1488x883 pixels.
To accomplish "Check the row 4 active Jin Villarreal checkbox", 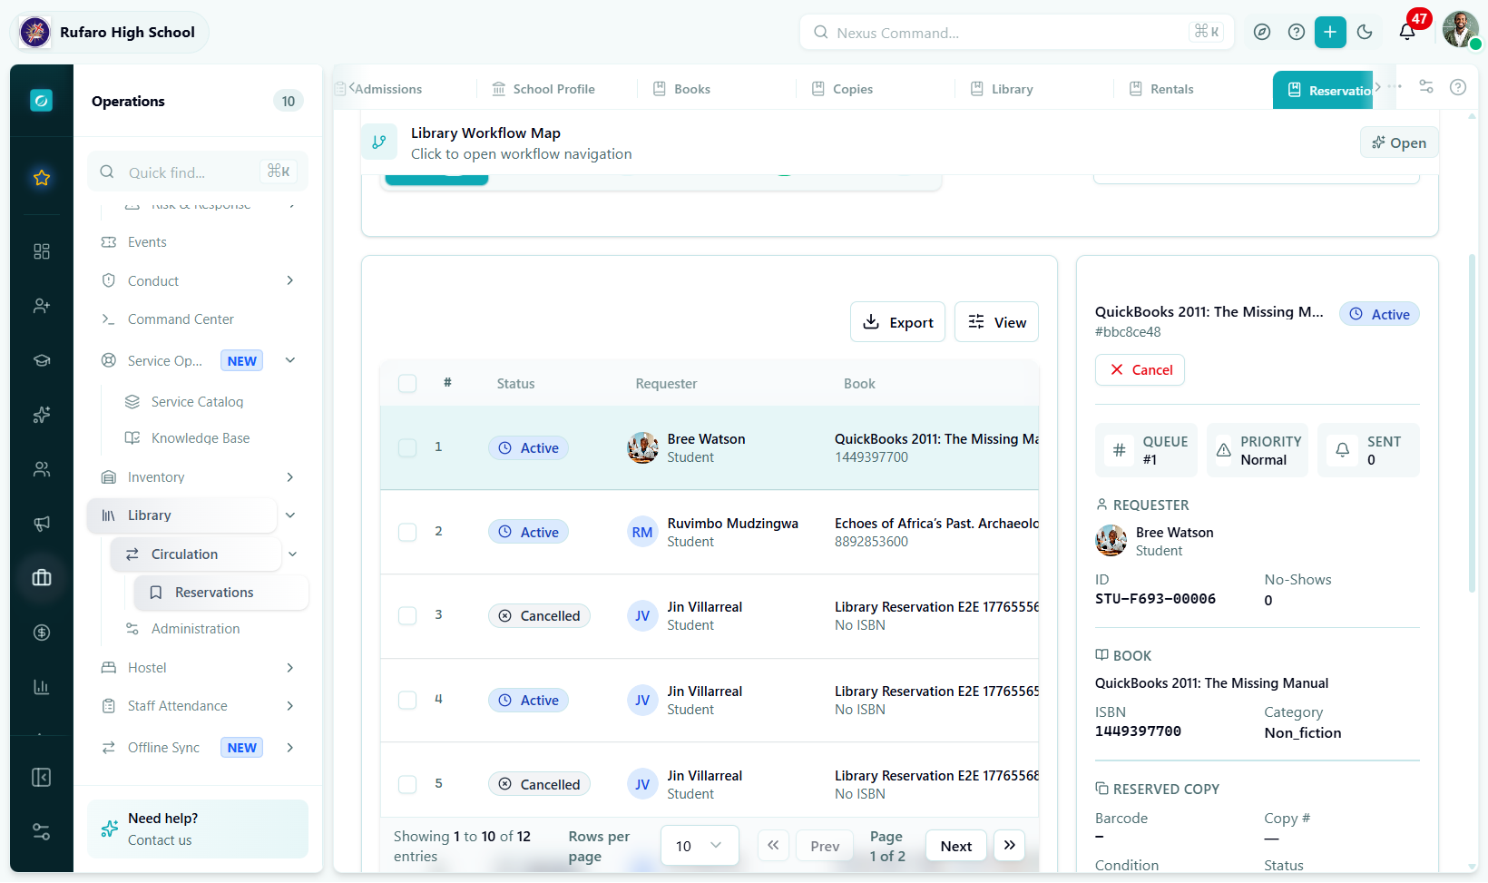I will (x=407, y=700).
